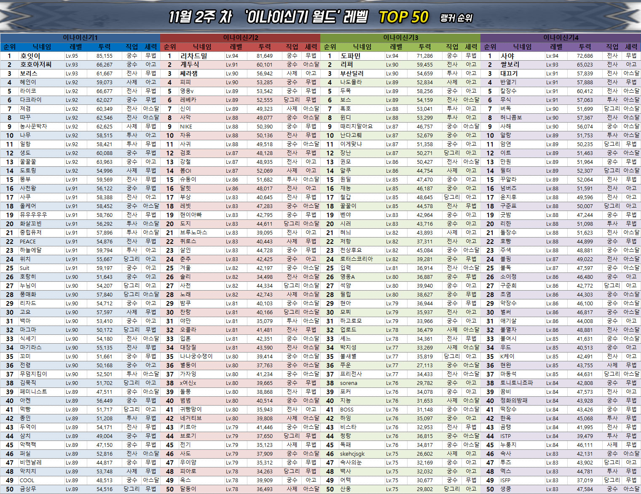This screenshot has width=641, height=494.
Task: Open the sorena player entry
Action: (349, 383)
